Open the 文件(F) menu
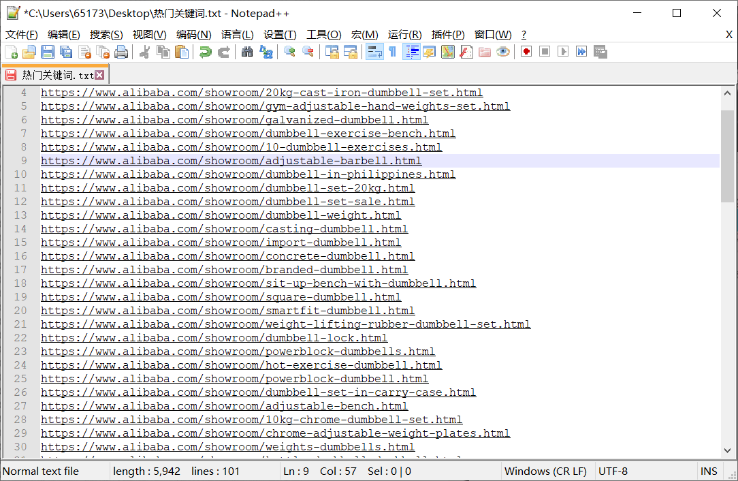 [x=22, y=34]
